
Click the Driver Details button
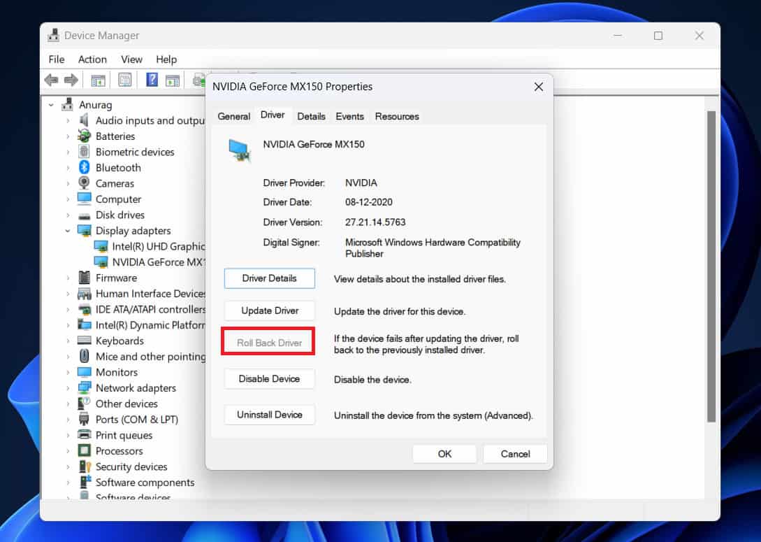pos(269,278)
